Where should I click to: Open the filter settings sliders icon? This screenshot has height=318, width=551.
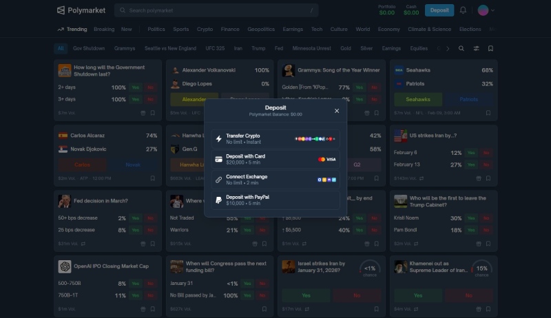pyautogui.click(x=476, y=49)
